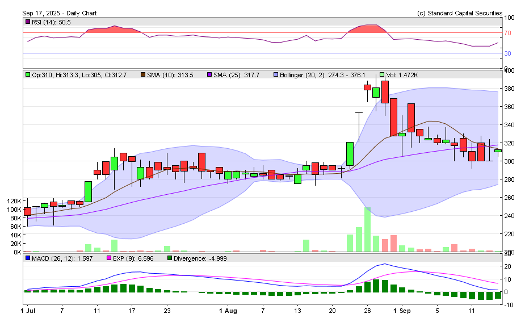Click the purple SMA (25) legend swatch
The image size is (525, 322).
[209, 75]
